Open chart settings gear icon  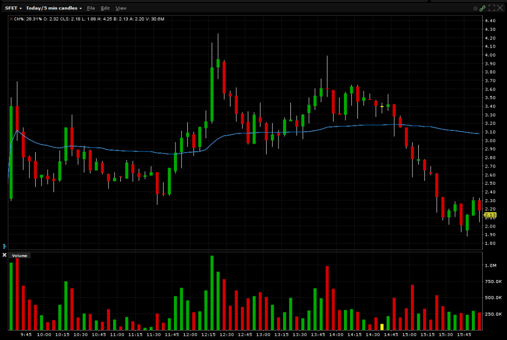(x=475, y=8)
